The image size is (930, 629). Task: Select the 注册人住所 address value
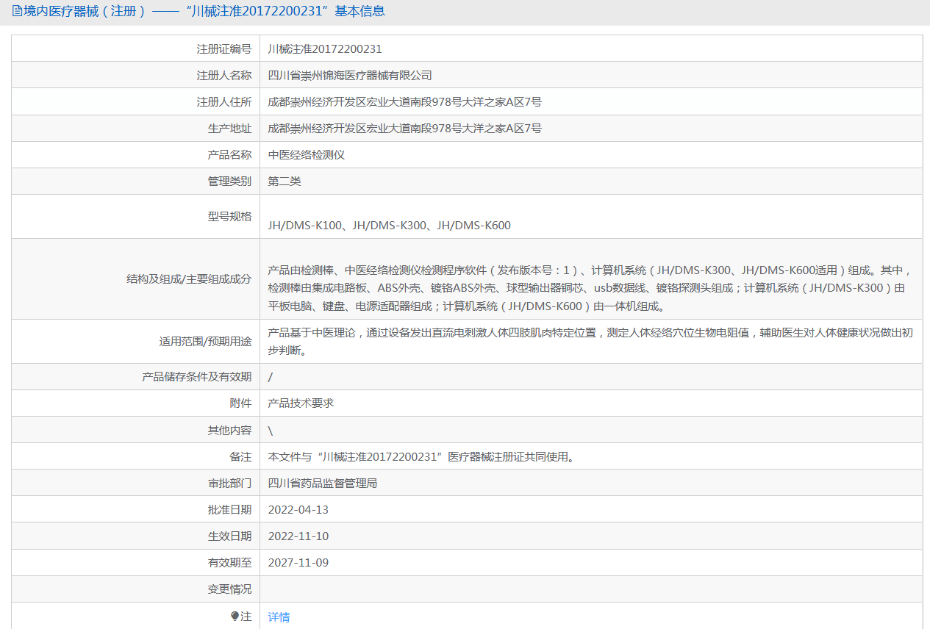pyautogui.click(x=405, y=101)
